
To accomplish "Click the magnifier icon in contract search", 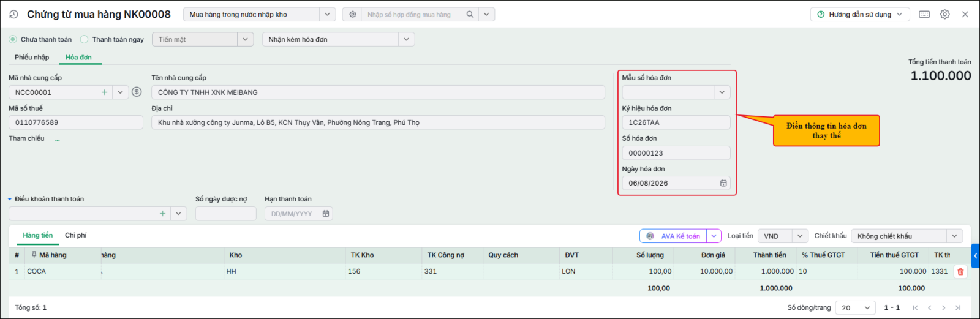I will [470, 14].
